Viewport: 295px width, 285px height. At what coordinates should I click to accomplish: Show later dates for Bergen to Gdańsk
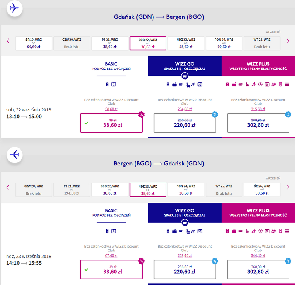[x=288, y=187]
